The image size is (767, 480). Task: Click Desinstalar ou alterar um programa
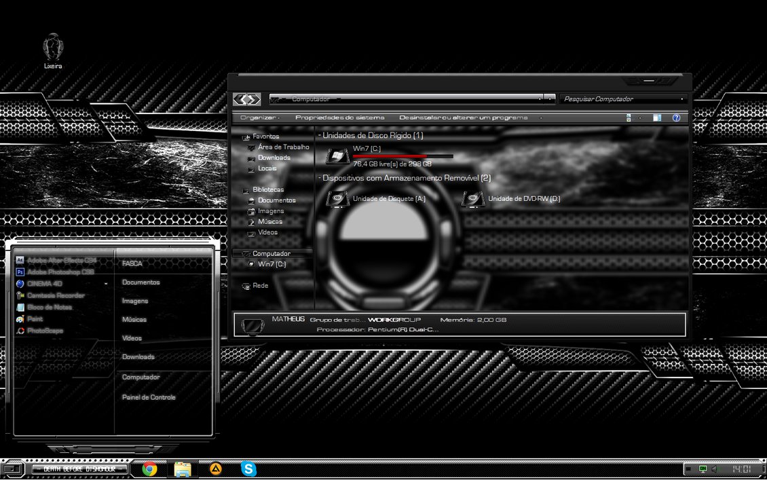click(463, 118)
